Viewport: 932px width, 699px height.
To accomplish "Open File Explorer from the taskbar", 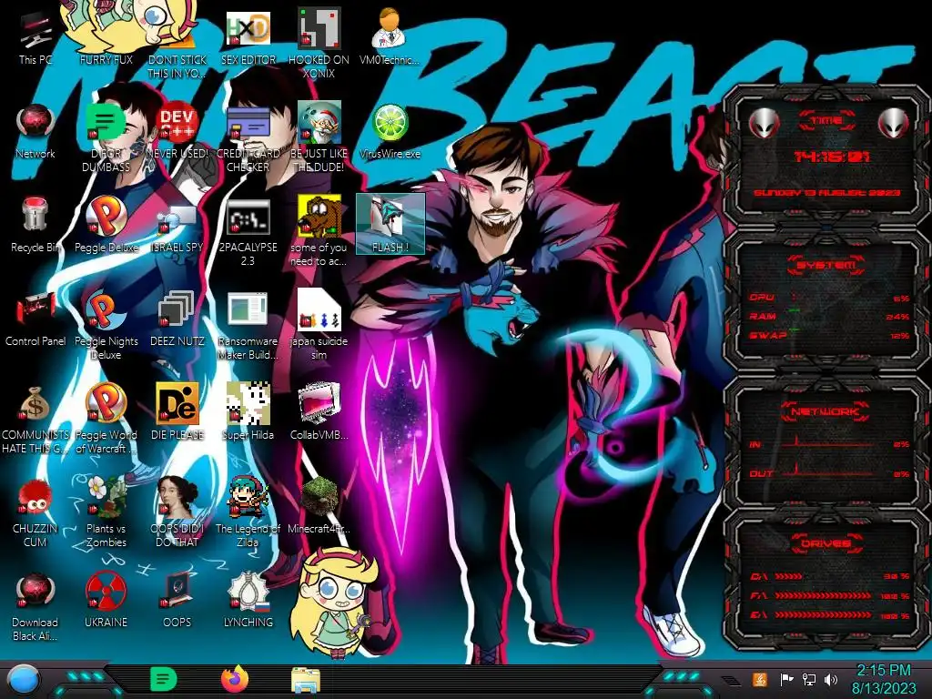I will coord(306,680).
